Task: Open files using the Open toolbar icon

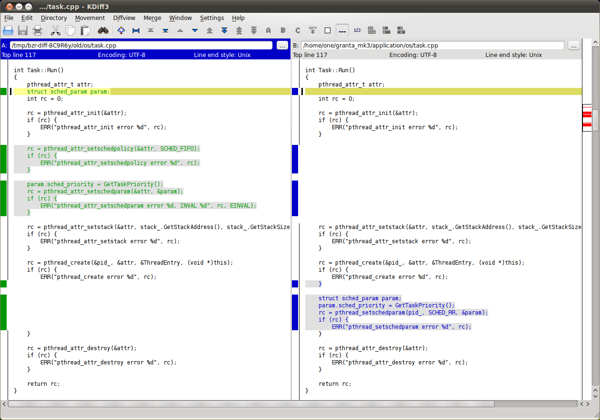Action: (x=8, y=30)
